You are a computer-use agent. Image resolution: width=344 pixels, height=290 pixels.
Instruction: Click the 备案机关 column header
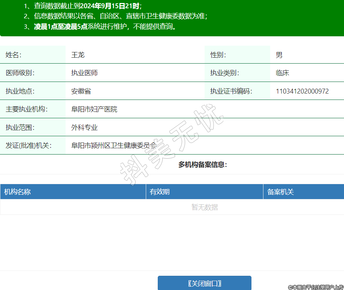click(280, 192)
